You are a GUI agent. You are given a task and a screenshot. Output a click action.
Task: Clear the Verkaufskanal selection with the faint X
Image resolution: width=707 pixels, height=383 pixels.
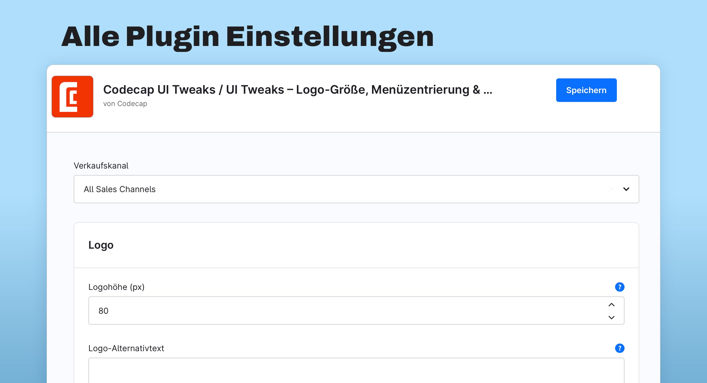(x=612, y=189)
